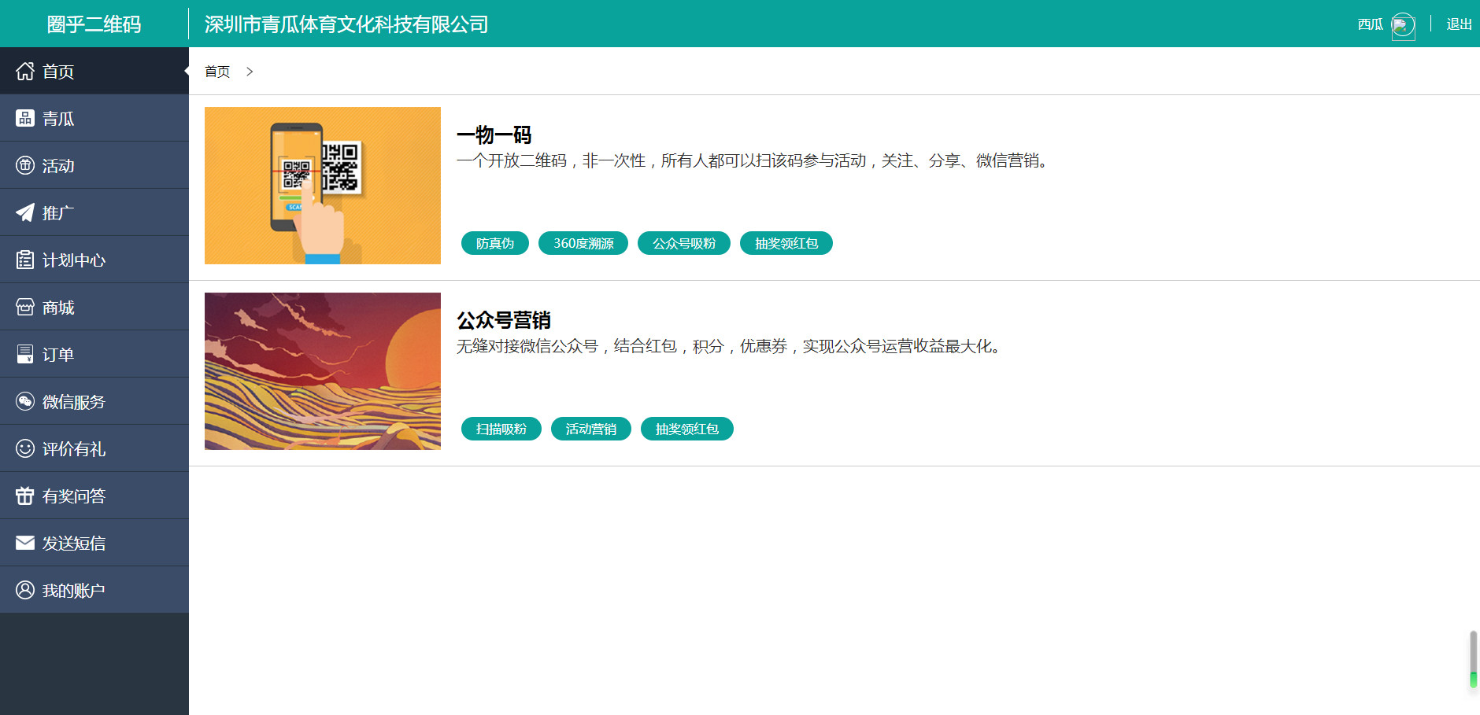Open 我的账户 account icon
This screenshot has height=715, width=1480.
click(24, 589)
